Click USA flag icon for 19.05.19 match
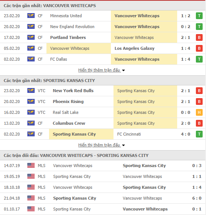 click(x=31, y=176)
